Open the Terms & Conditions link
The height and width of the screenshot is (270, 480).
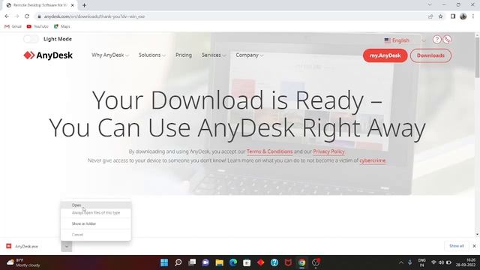point(270,151)
